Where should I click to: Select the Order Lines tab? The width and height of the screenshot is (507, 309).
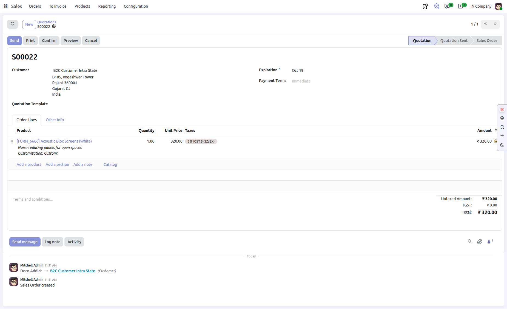[x=27, y=120]
